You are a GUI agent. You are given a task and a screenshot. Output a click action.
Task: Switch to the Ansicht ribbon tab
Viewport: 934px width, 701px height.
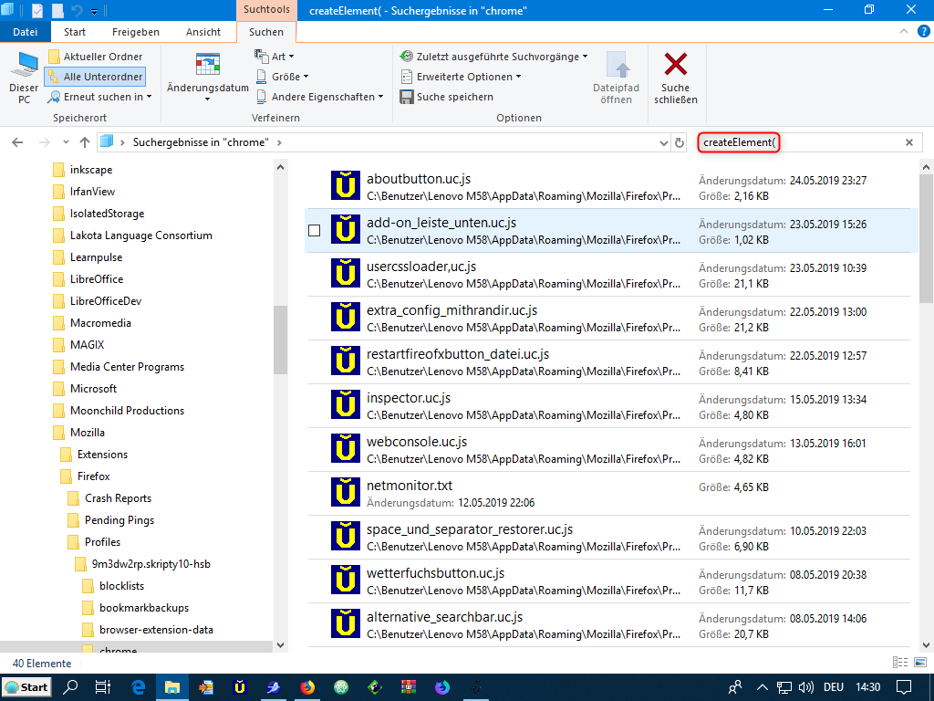pyautogui.click(x=203, y=32)
